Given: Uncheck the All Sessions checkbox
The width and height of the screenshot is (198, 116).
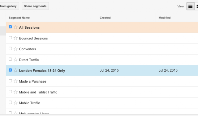Looking at the screenshot, I should [10, 27].
